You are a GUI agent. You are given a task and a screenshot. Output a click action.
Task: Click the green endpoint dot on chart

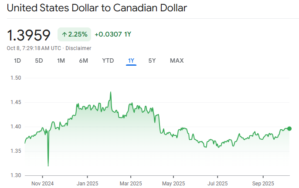(x=289, y=128)
